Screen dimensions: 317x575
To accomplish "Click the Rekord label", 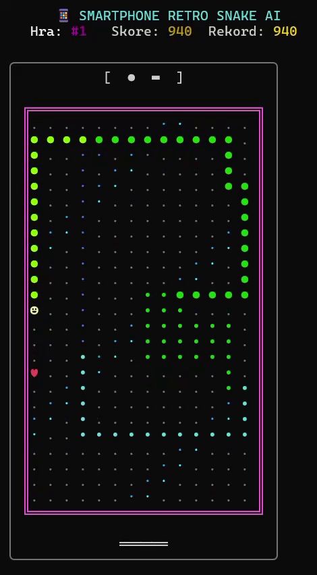I will 236,32.
